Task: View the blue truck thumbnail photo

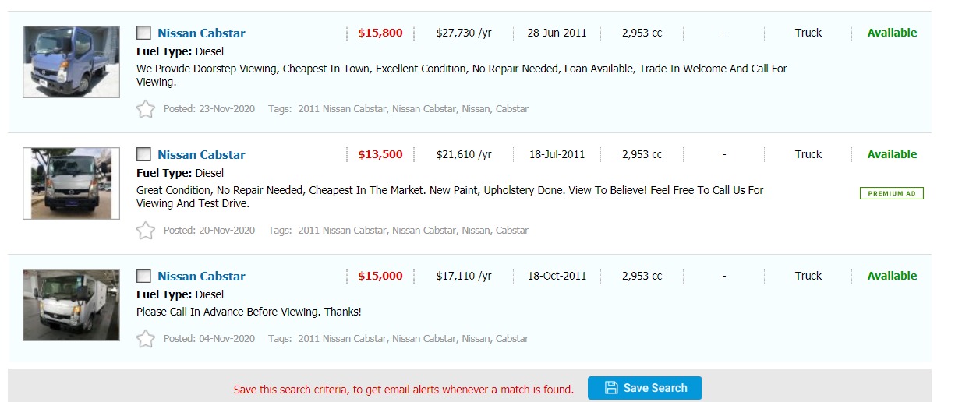Action: 71,62
